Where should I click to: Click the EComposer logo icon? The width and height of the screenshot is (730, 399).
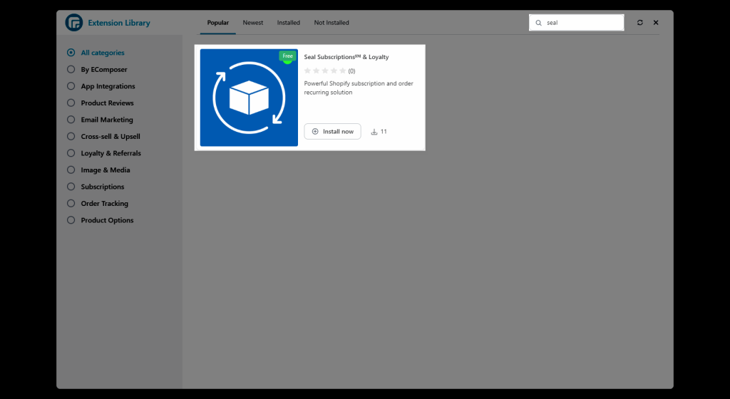click(74, 22)
